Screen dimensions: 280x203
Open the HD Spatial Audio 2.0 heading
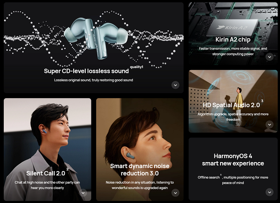click(231, 105)
